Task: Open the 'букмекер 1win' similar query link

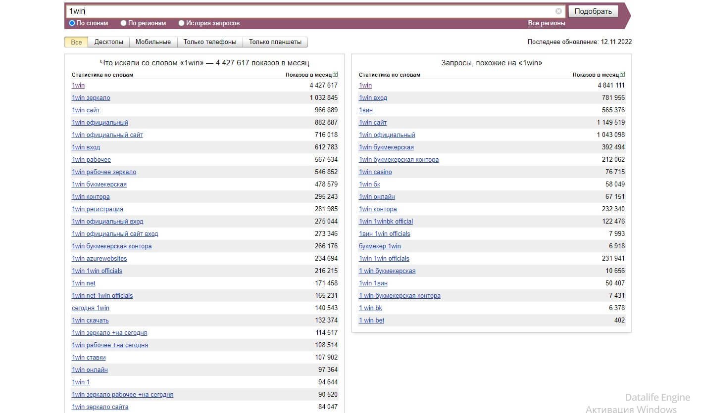Action: (x=380, y=246)
